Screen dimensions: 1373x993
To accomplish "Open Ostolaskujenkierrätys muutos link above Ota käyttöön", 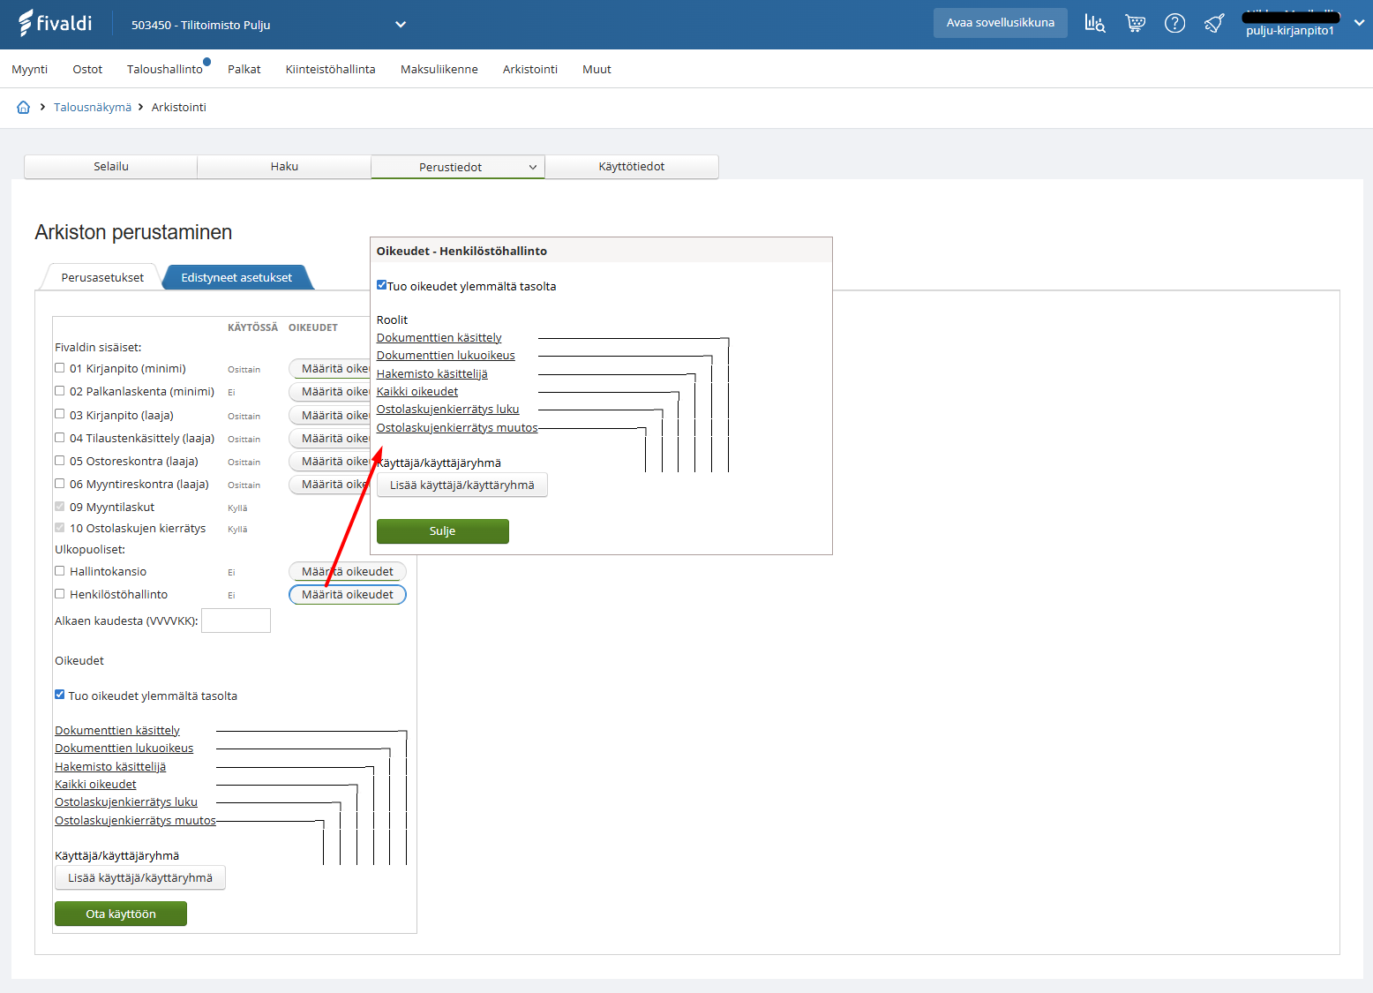I will [135, 821].
